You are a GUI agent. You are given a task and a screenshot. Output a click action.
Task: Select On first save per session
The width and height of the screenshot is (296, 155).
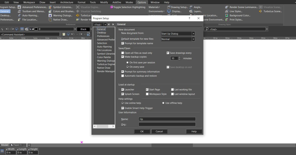point(127,62)
